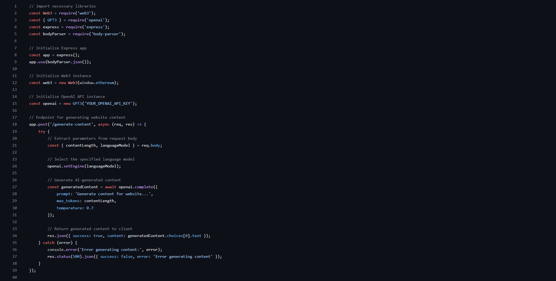Viewport: 556px width, 281px height.
Task: Click generatedContent.choices[0].text on line 34
Action: [x=165, y=236]
